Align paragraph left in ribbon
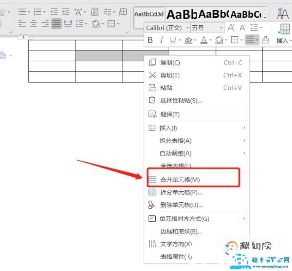This screenshot has height=271, width=292. (x=22, y=24)
